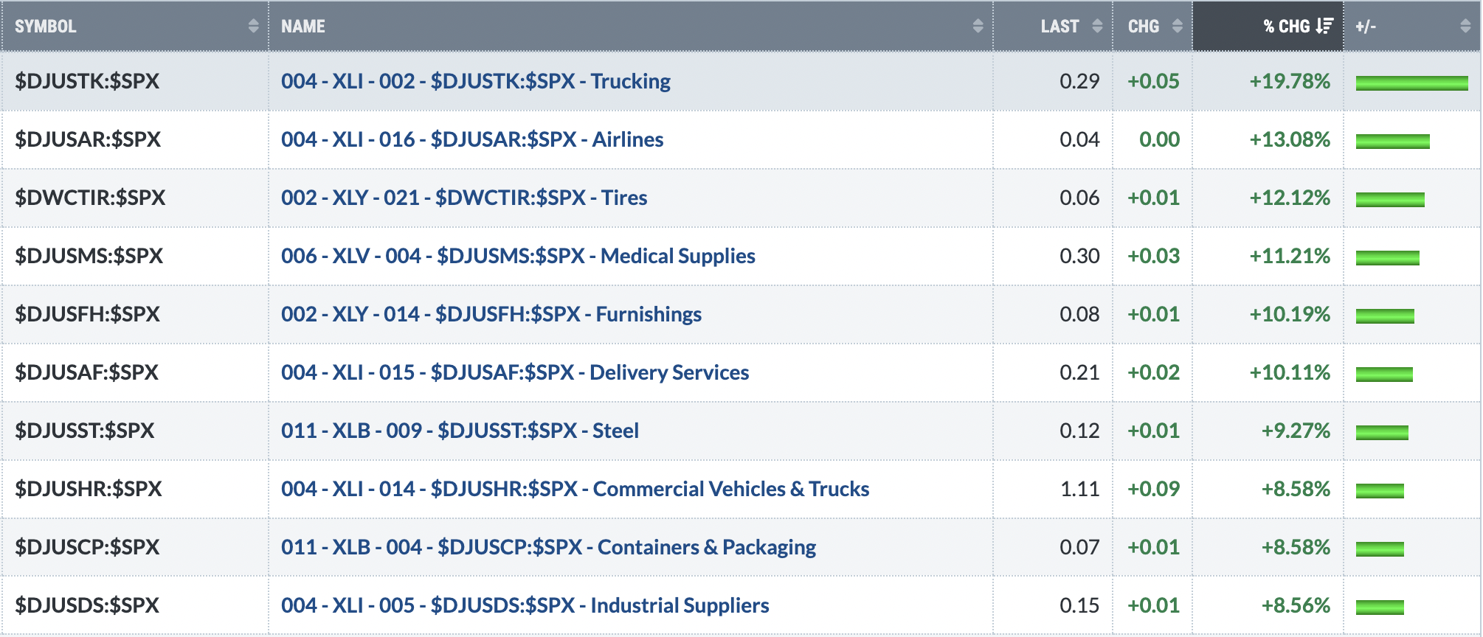The image size is (1483, 637).
Task: Select the SYMBOL column header
Action: (134, 26)
